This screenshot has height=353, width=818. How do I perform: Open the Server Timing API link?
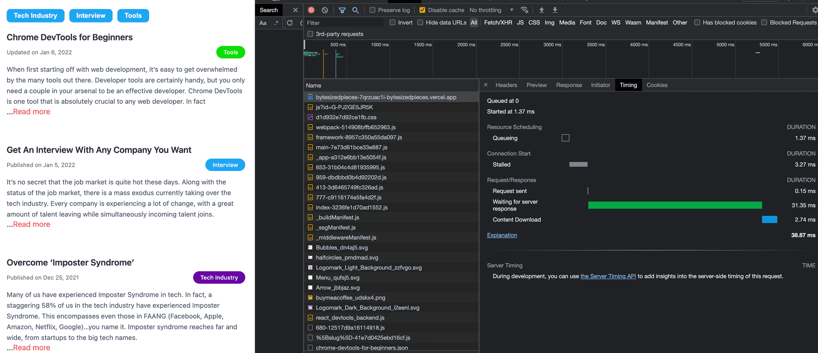(x=608, y=276)
